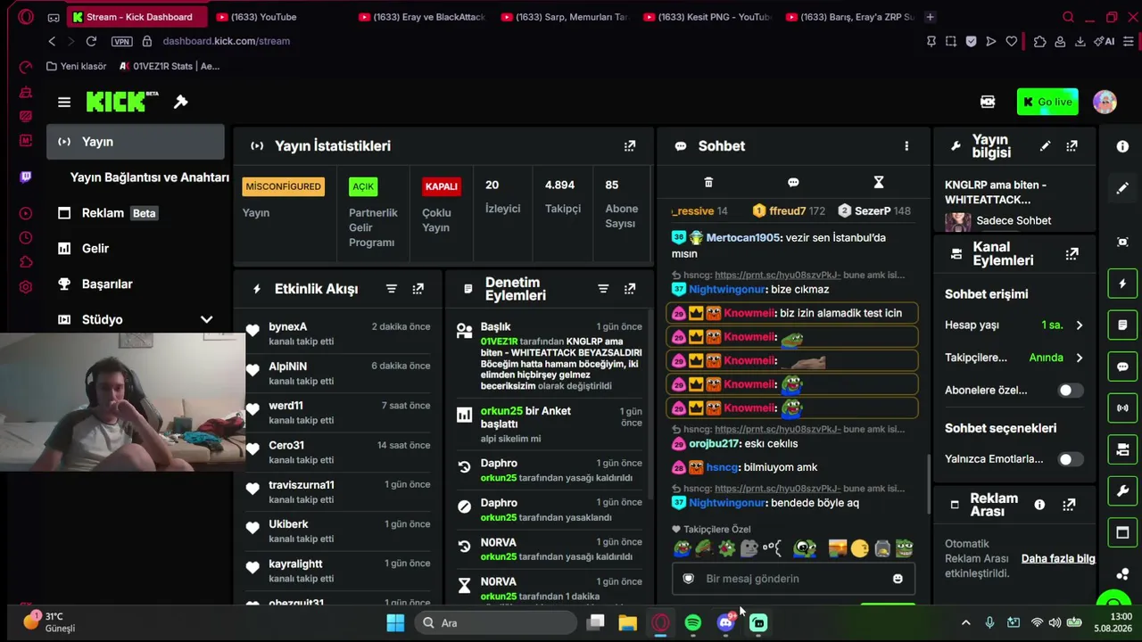Open Yayın Bağlantısı ve Anahtarı
This screenshot has width=1142, height=642.
pos(150,177)
